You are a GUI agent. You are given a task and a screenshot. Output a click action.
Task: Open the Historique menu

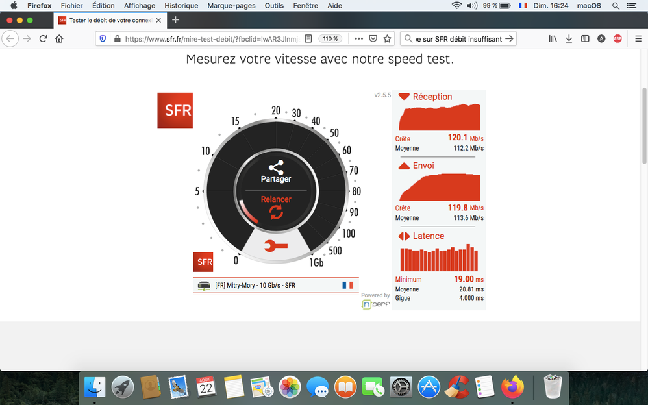click(x=181, y=6)
